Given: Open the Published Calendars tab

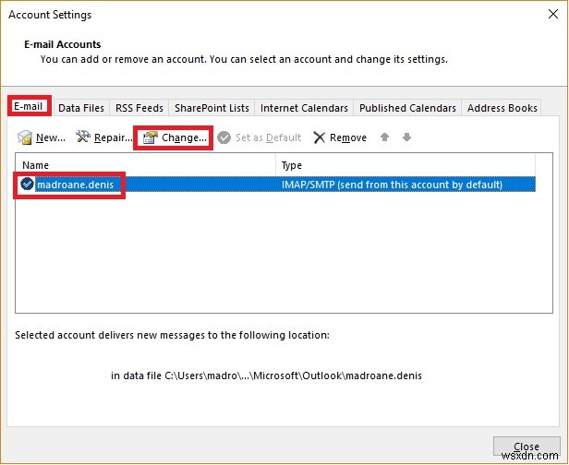Looking at the screenshot, I should click(407, 108).
